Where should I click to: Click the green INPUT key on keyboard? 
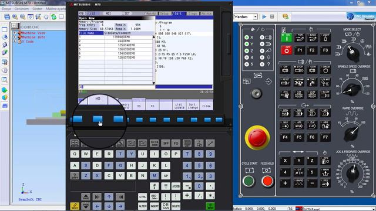point(210,206)
